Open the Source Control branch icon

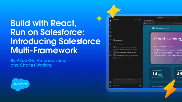[110, 47]
